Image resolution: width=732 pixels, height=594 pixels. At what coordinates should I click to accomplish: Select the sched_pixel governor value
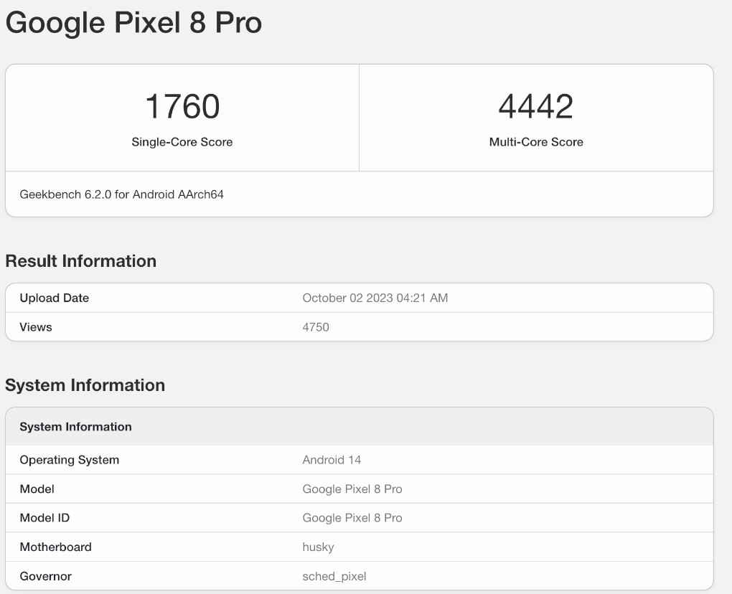coord(334,576)
